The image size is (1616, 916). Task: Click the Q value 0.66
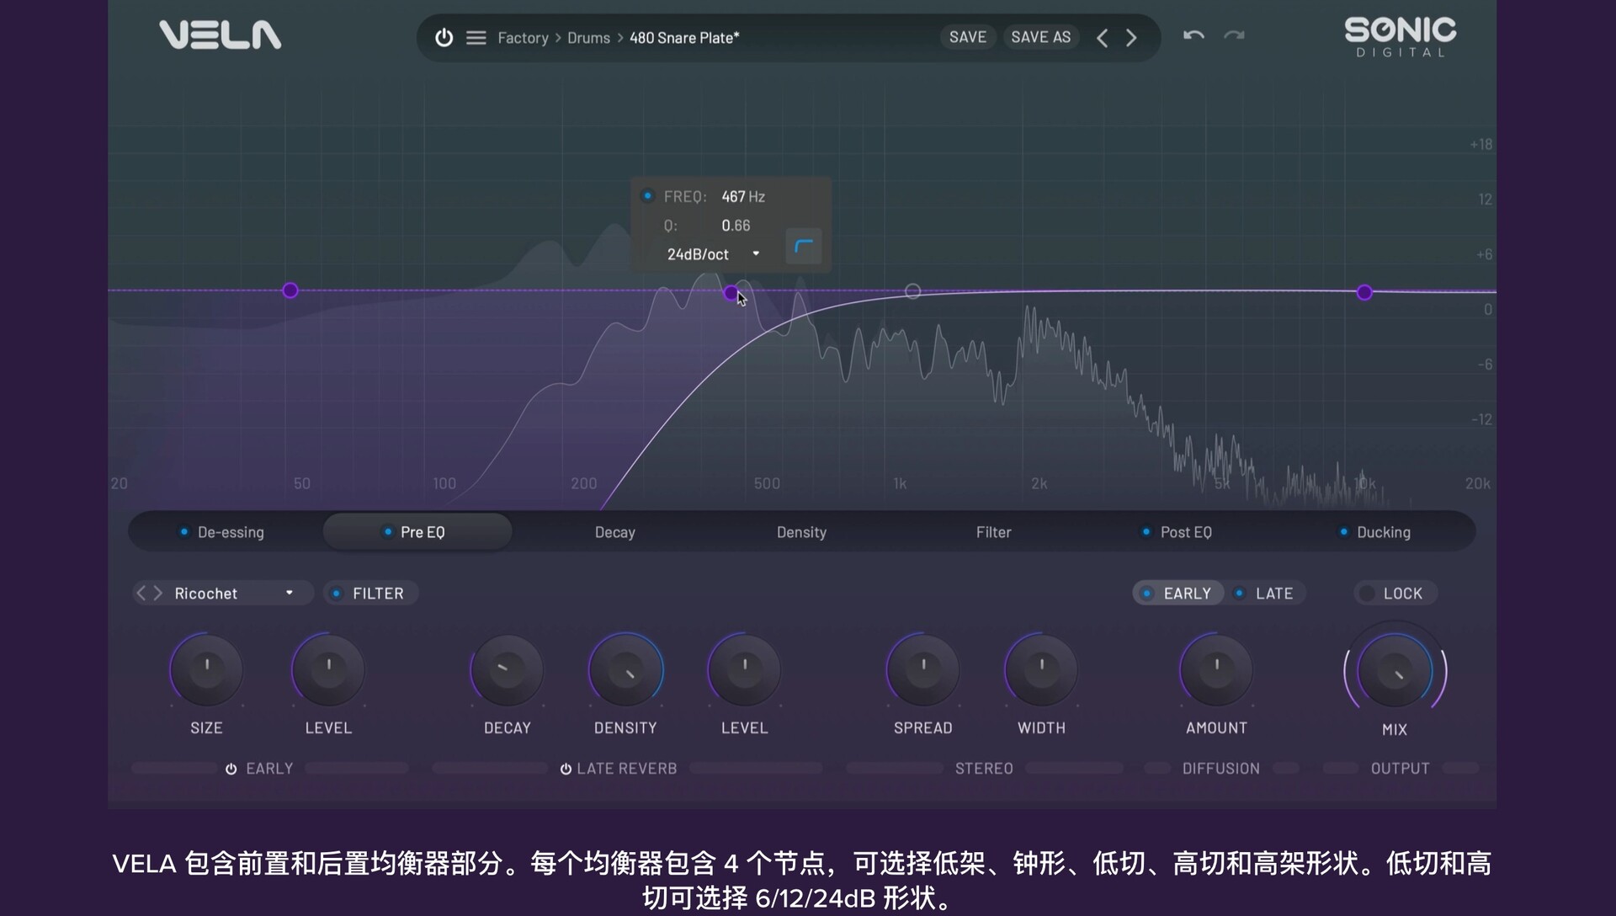[736, 226]
